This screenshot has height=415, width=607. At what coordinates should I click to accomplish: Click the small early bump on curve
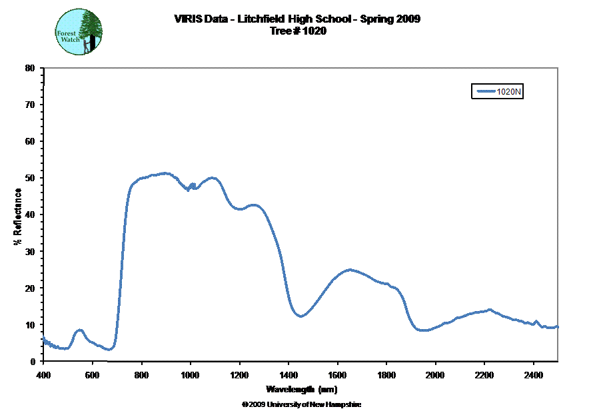[x=79, y=330]
